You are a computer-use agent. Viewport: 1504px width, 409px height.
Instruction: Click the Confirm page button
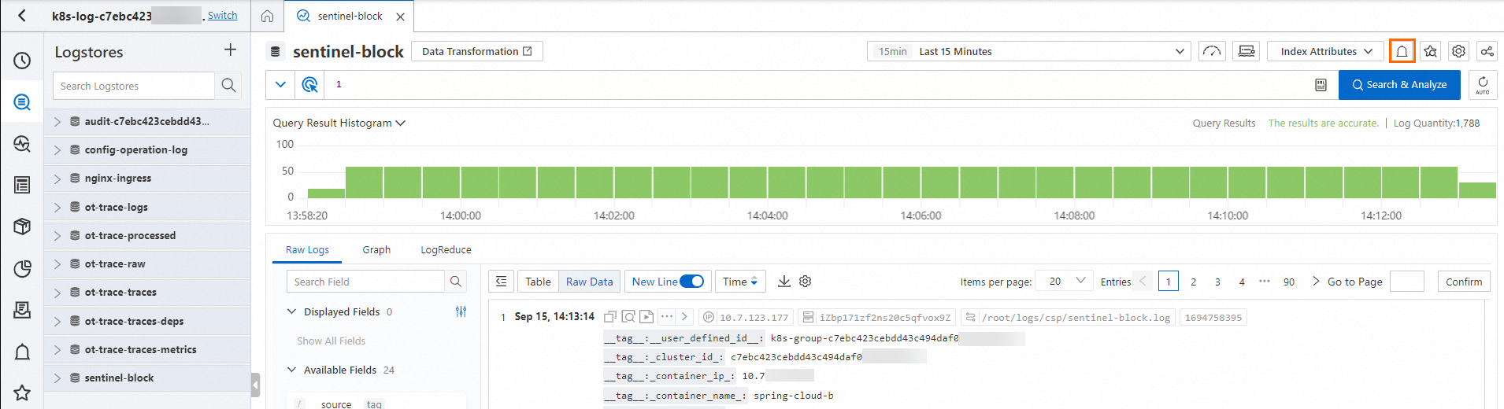click(x=1464, y=282)
